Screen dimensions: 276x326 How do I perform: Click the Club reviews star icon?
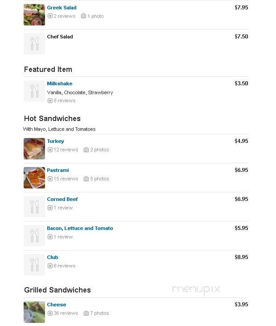click(50, 266)
